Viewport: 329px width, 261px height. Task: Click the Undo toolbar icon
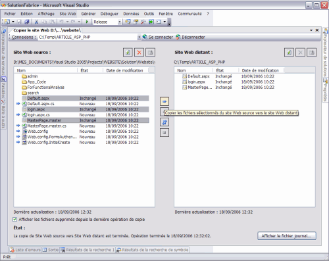point(61,22)
